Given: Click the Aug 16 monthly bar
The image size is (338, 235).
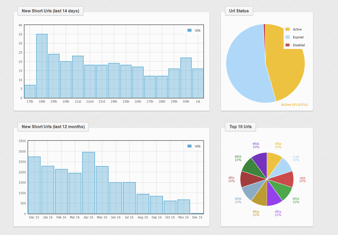Looking at the screenshot, I should point(143,204).
